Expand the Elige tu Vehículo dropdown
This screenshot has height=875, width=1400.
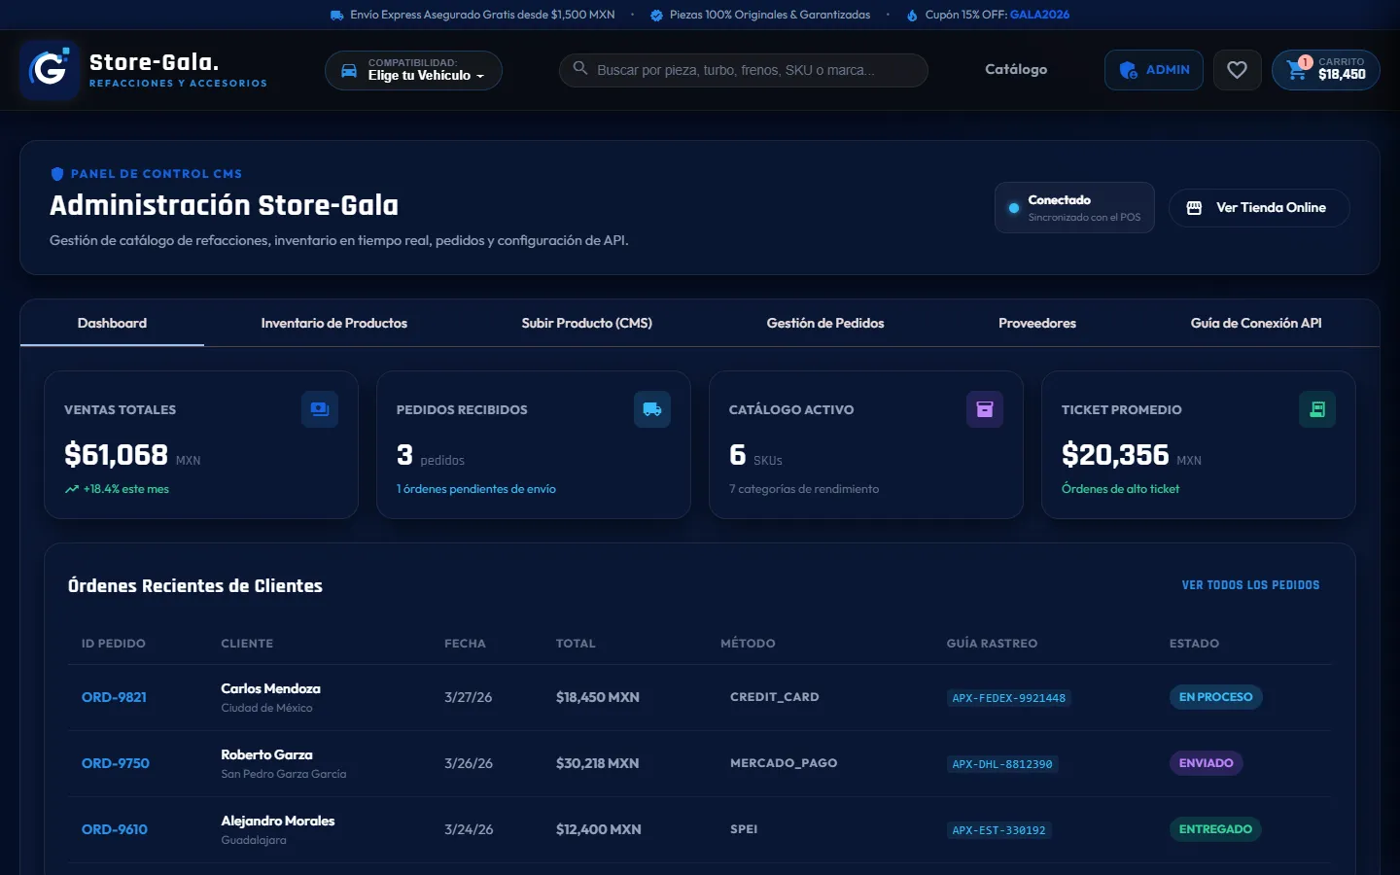tap(413, 70)
